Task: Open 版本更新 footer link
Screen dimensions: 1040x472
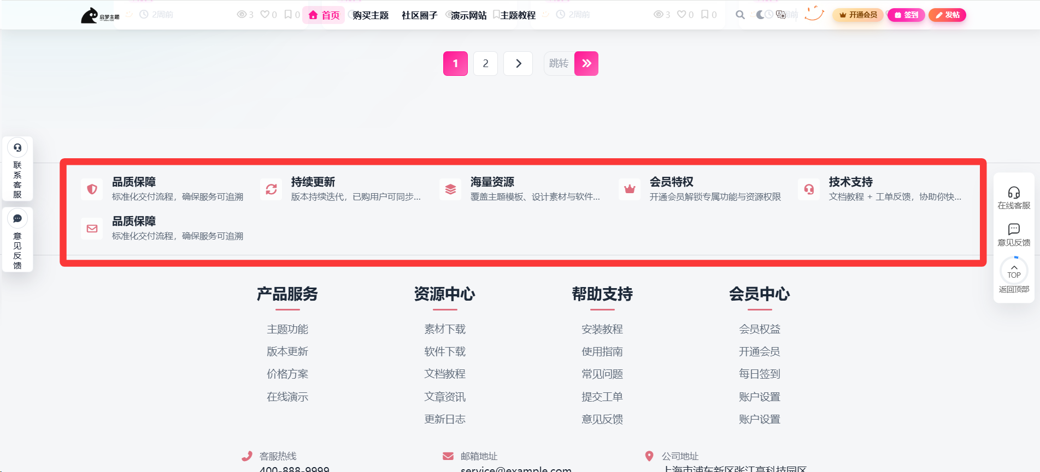Action: pyautogui.click(x=287, y=351)
